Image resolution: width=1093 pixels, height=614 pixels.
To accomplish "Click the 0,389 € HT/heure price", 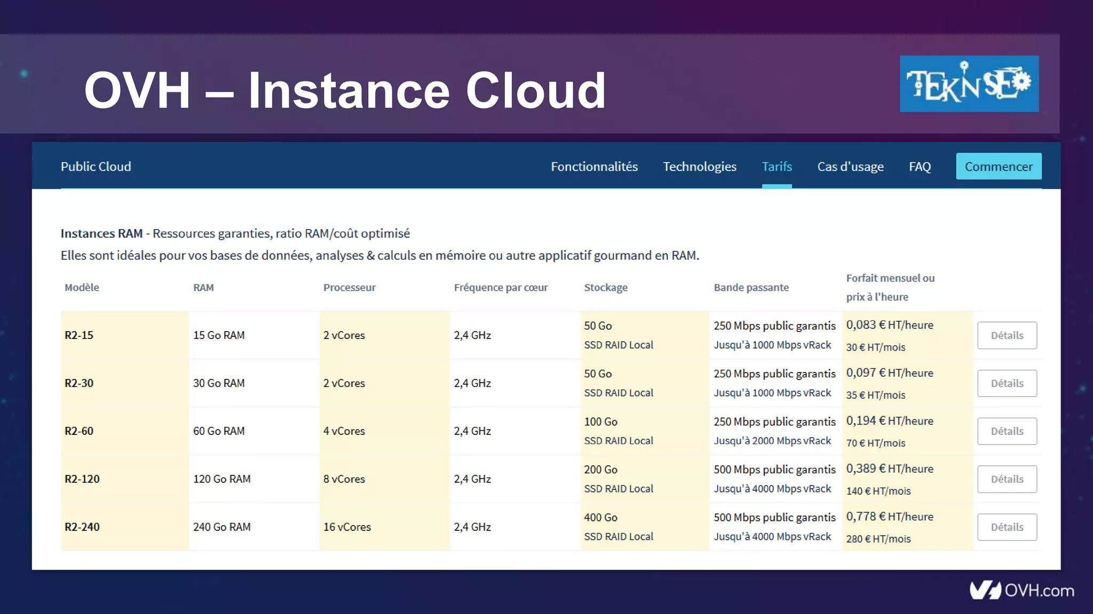I will click(x=890, y=468).
